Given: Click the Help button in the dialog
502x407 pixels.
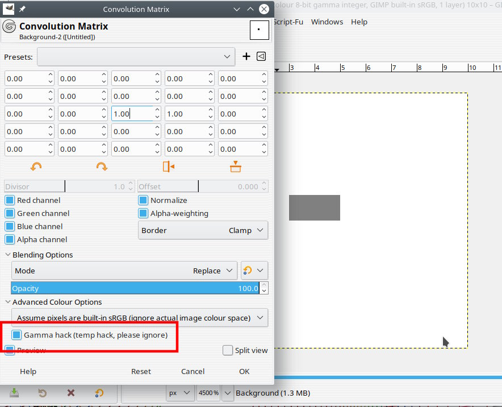Looking at the screenshot, I should coord(28,371).
